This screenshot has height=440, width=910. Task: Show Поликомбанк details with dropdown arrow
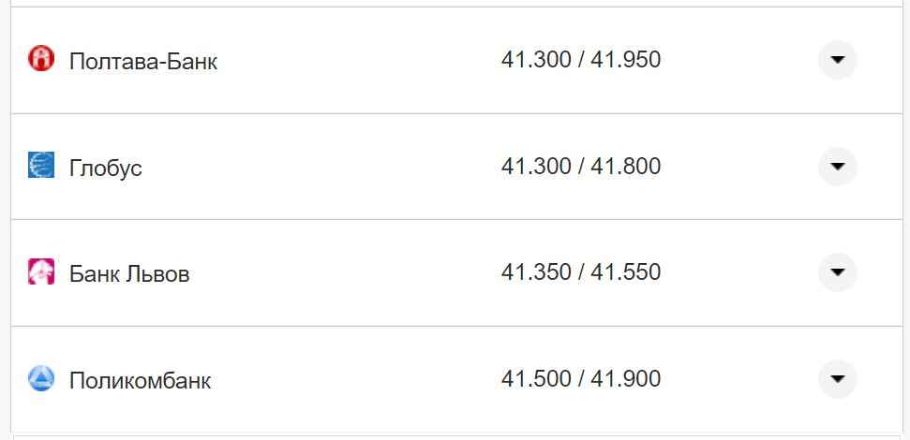(838, 379)
